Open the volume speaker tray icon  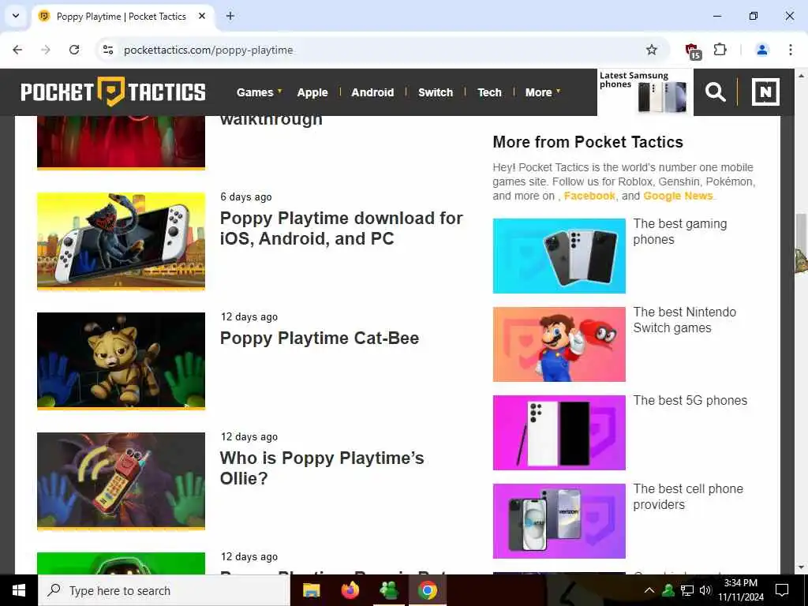click(705, 590)
